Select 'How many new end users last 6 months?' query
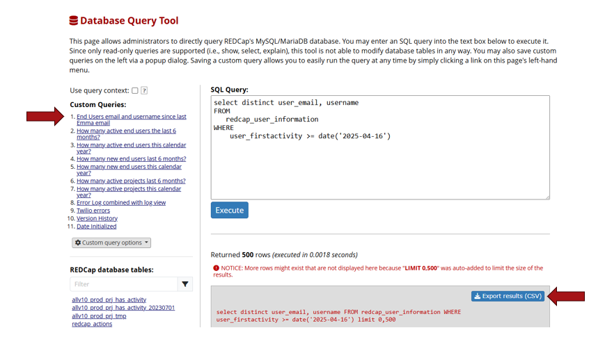 131,158
